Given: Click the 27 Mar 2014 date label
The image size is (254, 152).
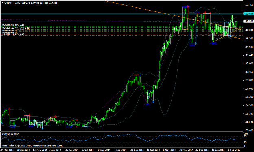Looking at the screenshot, I should click(7, 150).
